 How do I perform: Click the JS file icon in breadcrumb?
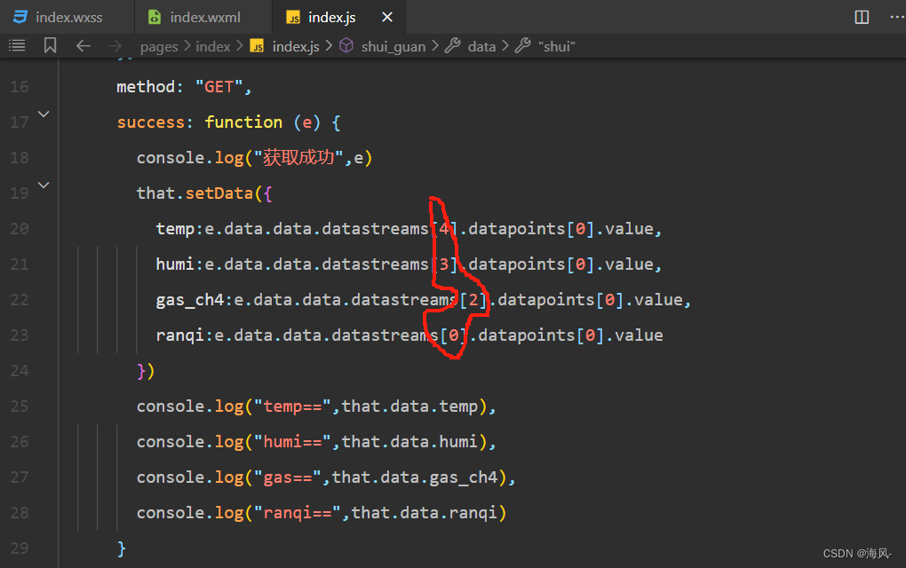click(257, 46)
